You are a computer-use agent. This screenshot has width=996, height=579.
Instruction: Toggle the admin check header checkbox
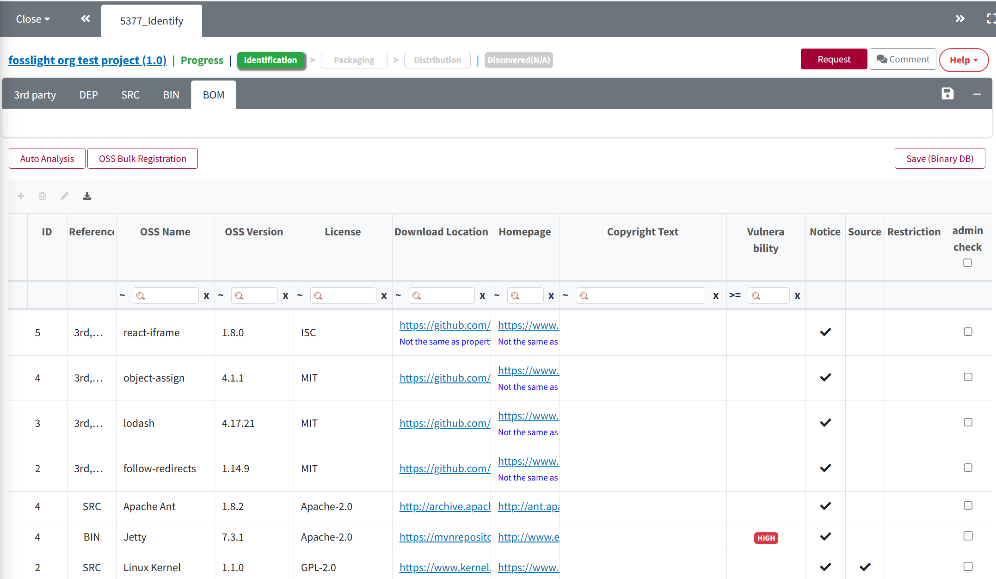click(x=967, y=263)
